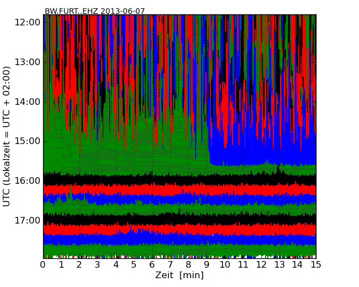Screen dimensions: 359x287
Task: Click the 16:00 y-axis tick label
Action: 28,180
